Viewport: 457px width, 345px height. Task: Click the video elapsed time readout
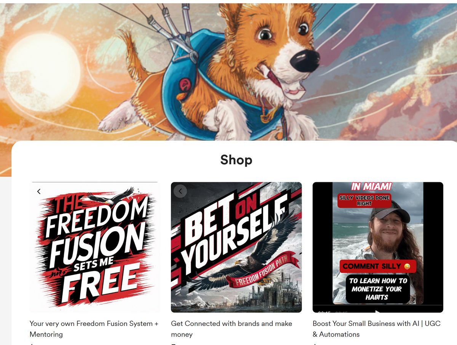click(x=324, y=312)
